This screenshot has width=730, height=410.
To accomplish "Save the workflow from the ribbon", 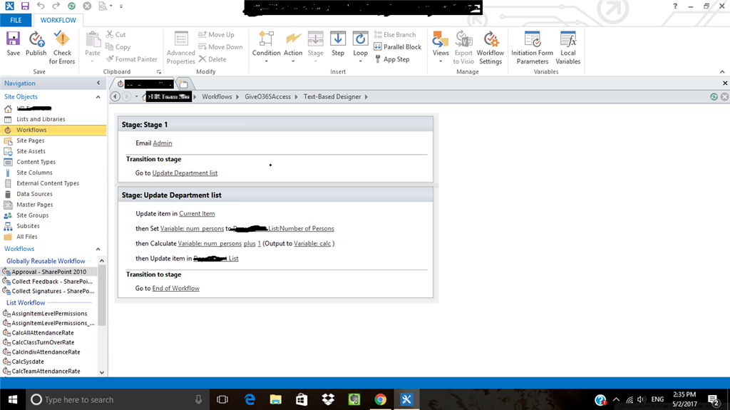I will pyautogui.click(x=13, y=44).
